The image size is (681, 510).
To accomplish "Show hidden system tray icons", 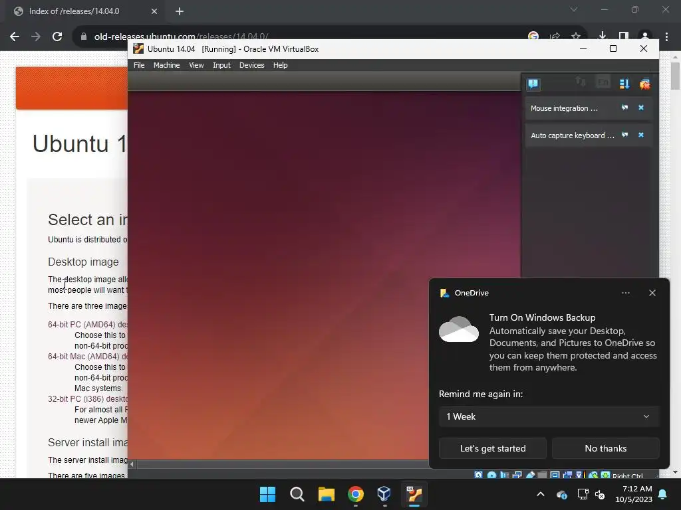I will point(540,494).
